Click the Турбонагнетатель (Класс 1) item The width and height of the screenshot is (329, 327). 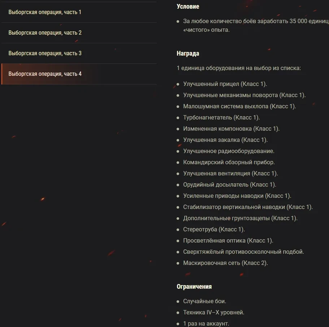click(221, 118)
